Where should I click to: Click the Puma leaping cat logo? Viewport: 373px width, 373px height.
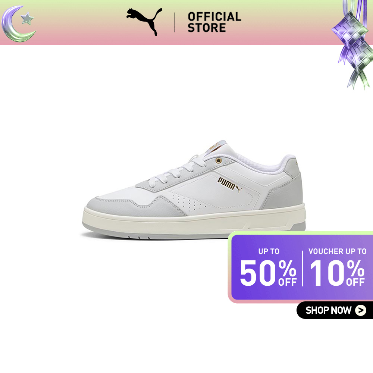(x=144, y=22)
